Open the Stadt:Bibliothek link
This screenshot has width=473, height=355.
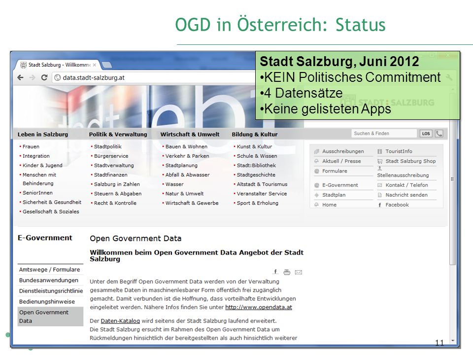point(256,166)
